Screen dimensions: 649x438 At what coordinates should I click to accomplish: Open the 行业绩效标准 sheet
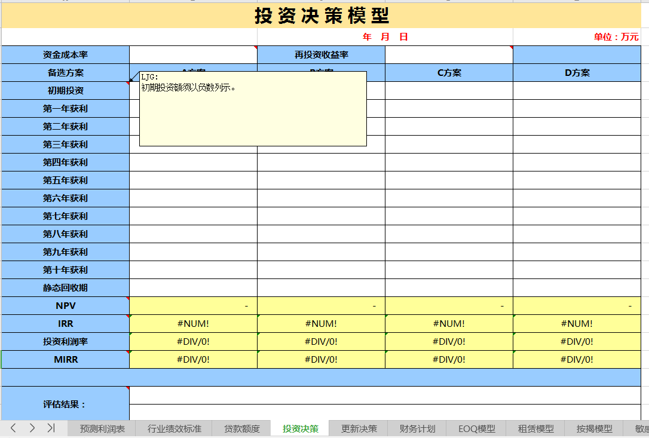tap(175, 428)
